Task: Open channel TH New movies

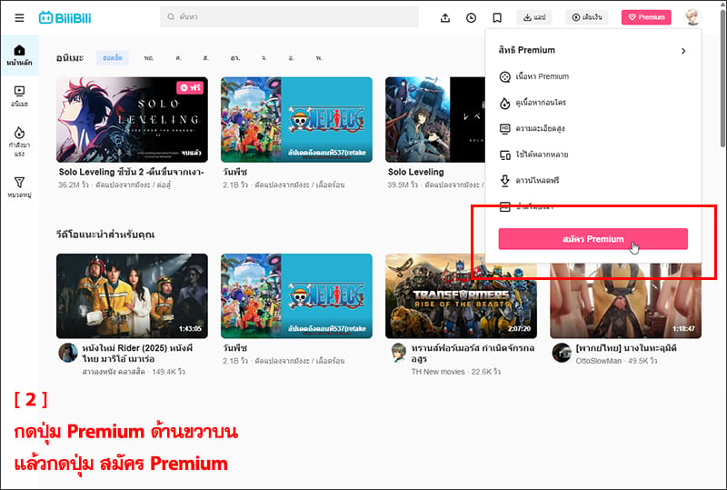Action: tap(438, 372)
